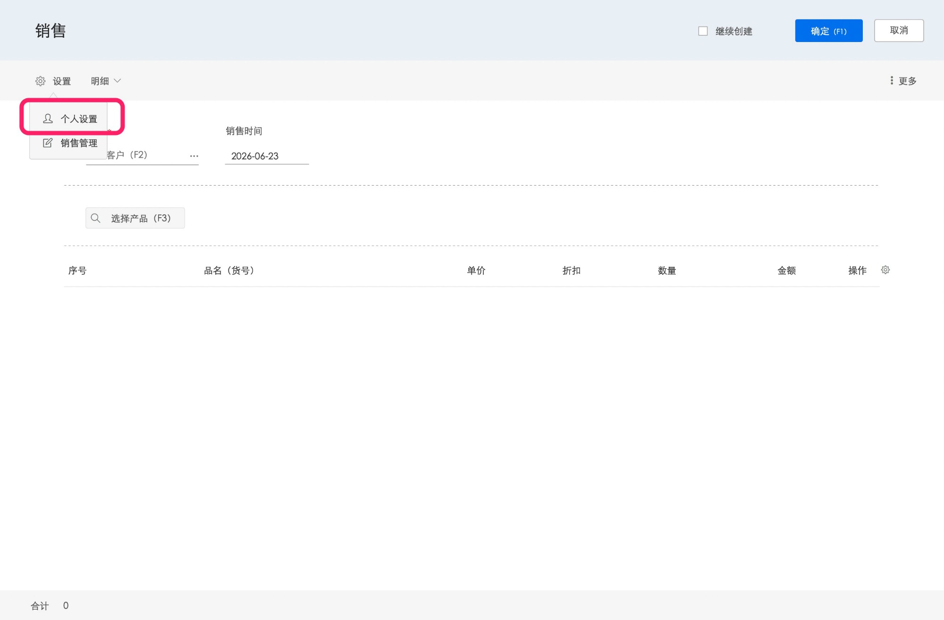Click the 金额 column header
Screen dimensions: 944x620
coord(787,271)
